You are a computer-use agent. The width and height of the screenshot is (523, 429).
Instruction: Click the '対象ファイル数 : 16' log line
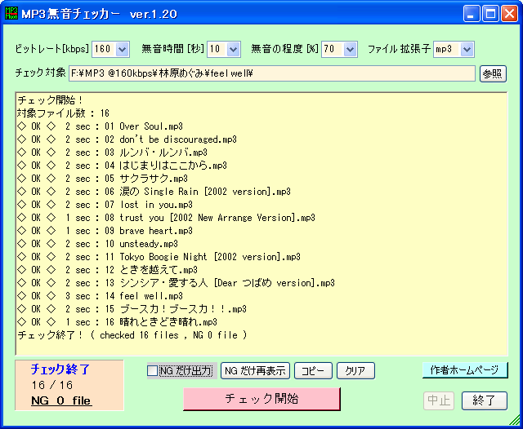[x=64, y=113]
